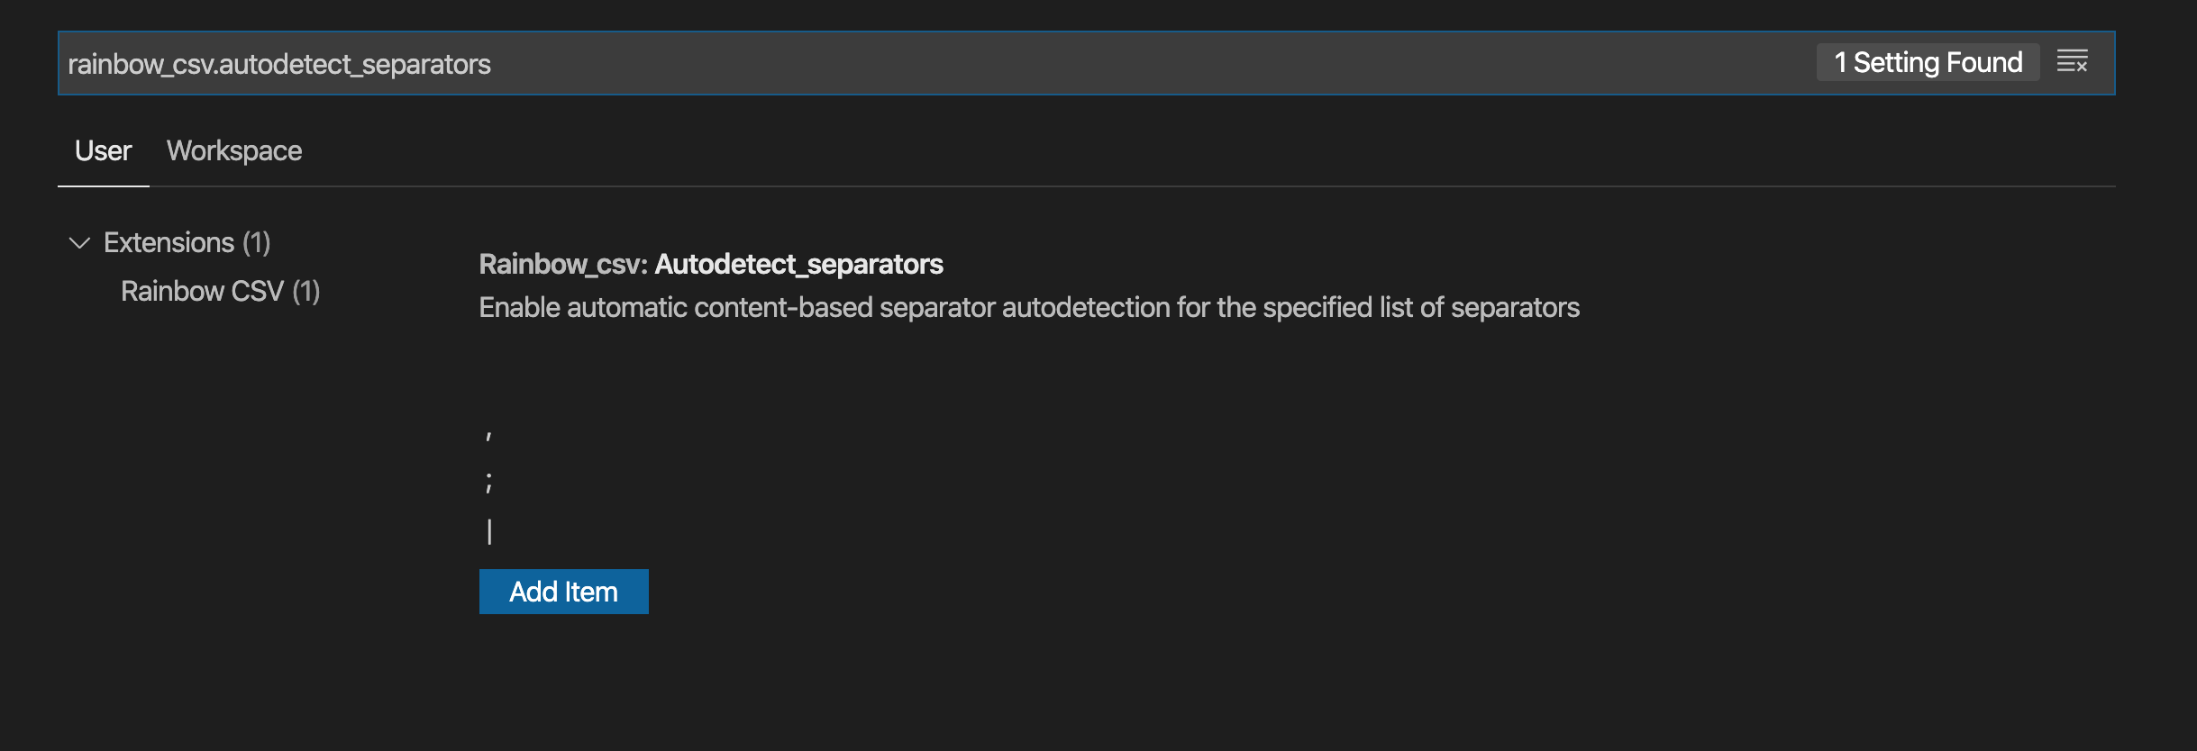The height and width of the screenshot is (751, 2197).
Task: Select the User settings tab
Action: coord(103,150)
